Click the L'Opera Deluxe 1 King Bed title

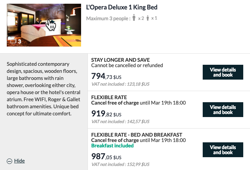(122, 7)
